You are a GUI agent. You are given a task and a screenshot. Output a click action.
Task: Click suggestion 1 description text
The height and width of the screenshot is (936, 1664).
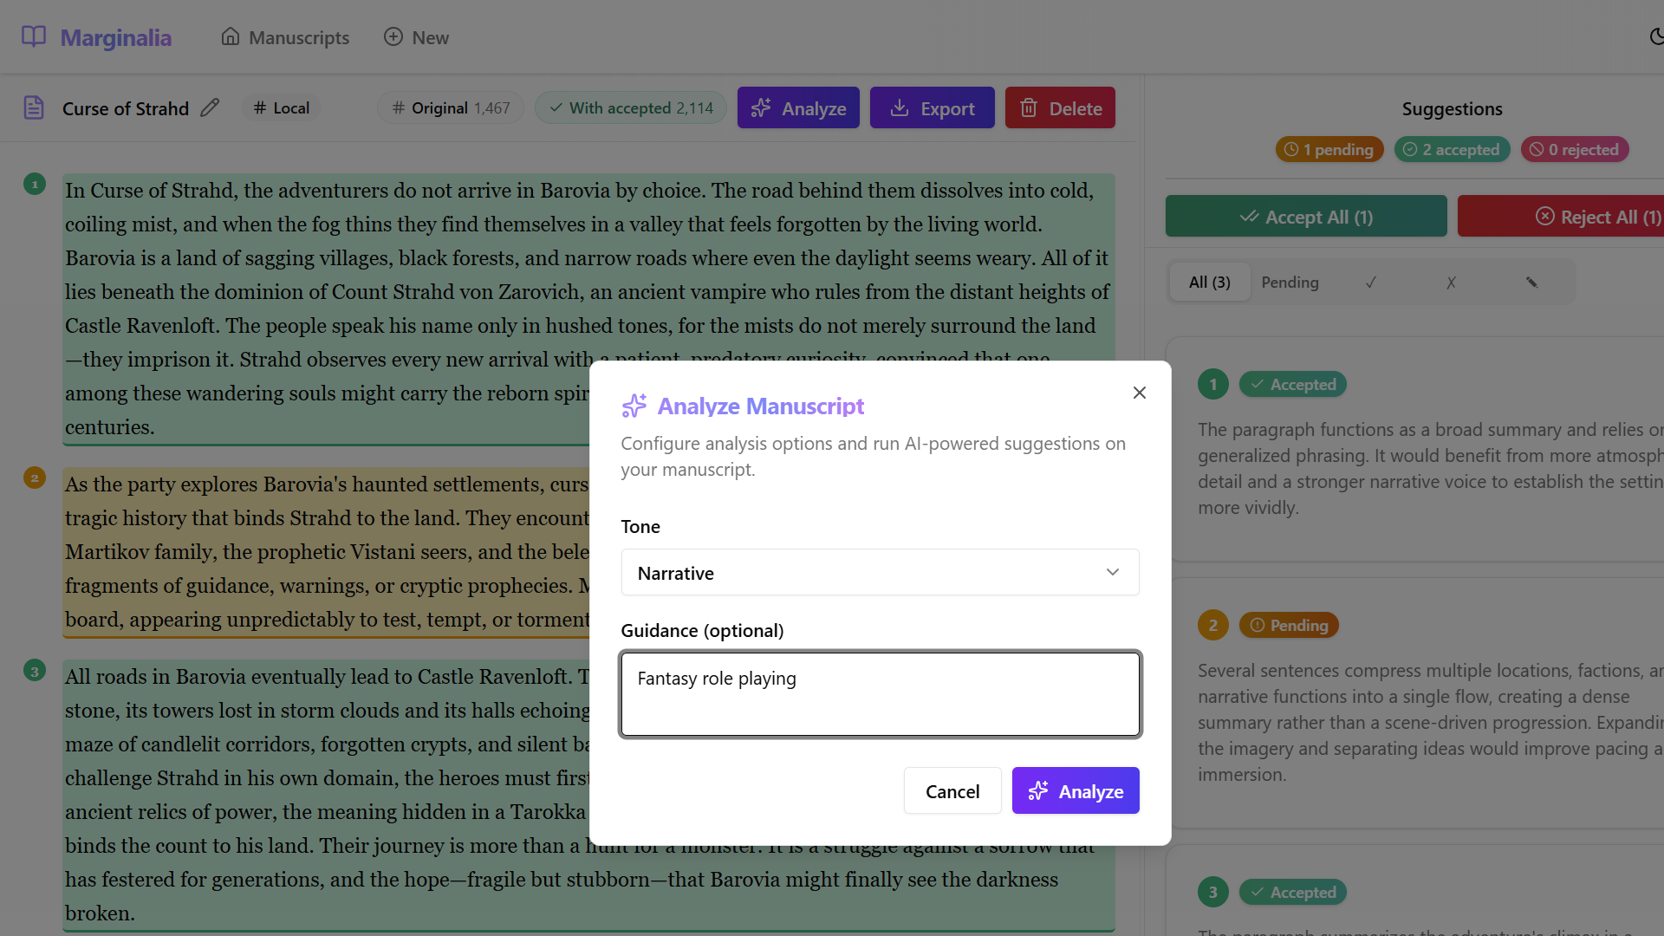click(1430, 468)
